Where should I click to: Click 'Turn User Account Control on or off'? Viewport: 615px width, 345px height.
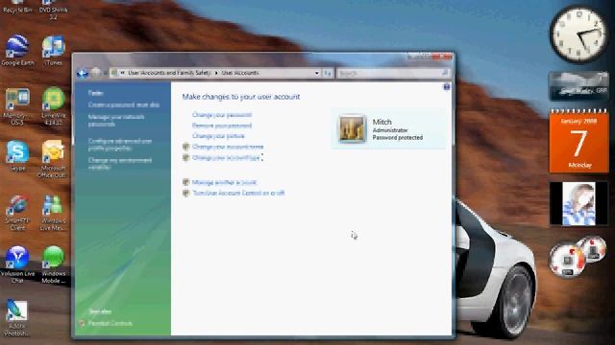coord(238,193)
